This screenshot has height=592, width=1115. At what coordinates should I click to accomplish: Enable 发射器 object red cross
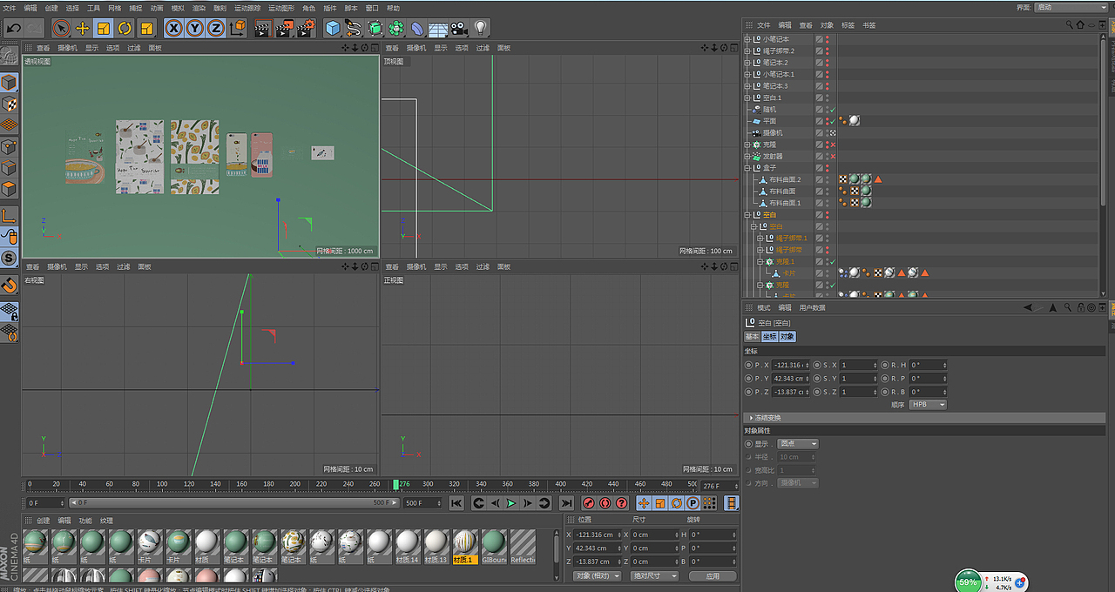click(833, 157)
